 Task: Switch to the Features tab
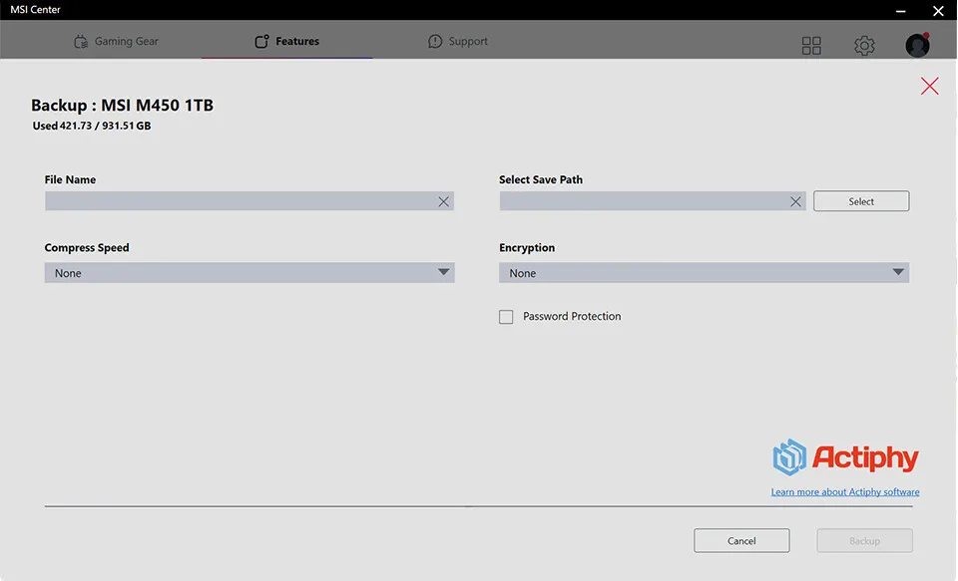287,41
